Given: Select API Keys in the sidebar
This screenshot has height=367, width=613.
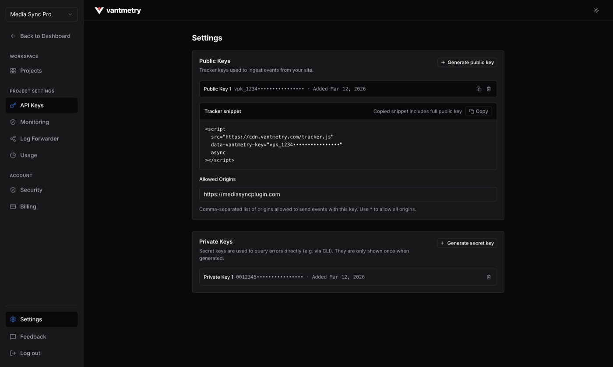Looking at the screenshot, I should tap(42, 105).
